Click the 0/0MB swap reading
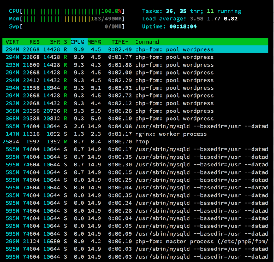Viewport: 274px width, 262px height. coord(113,26)
